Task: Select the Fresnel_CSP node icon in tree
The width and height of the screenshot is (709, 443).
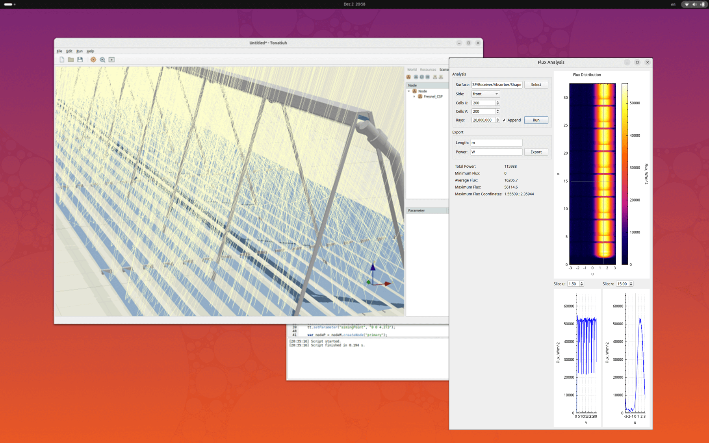Action: click(x=420, y=96)
